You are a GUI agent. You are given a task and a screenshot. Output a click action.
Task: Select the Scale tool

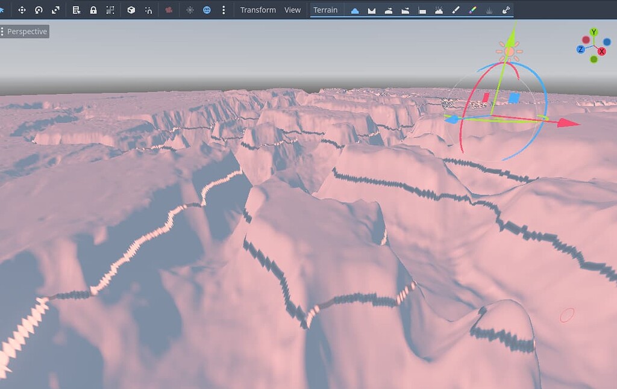pyautogui.click(x=55, y=10)
